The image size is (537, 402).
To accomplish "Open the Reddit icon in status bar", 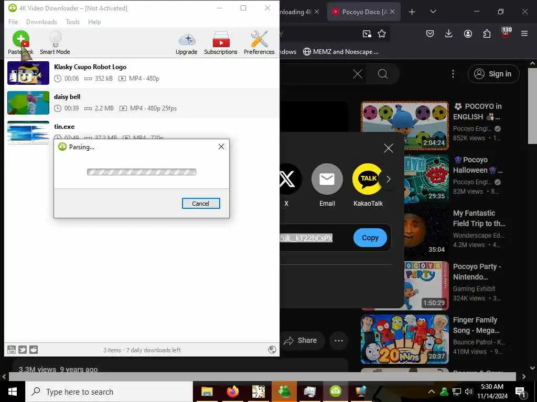I will pyautogui.click(x=34, y=349).
